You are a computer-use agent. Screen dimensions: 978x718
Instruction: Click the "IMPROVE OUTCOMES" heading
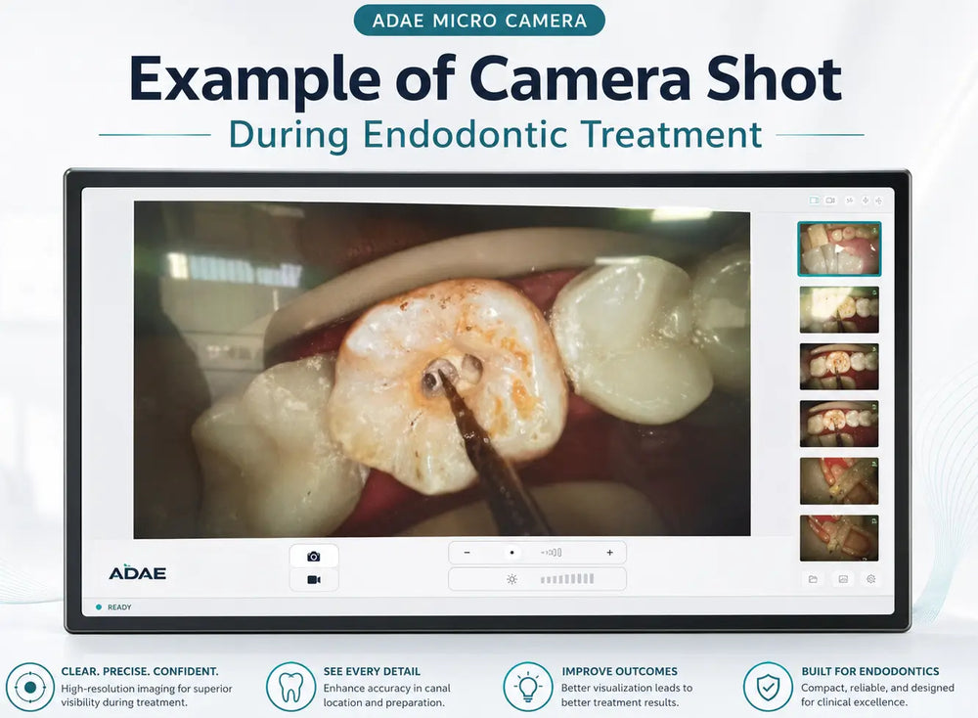(x=619, y=671)
